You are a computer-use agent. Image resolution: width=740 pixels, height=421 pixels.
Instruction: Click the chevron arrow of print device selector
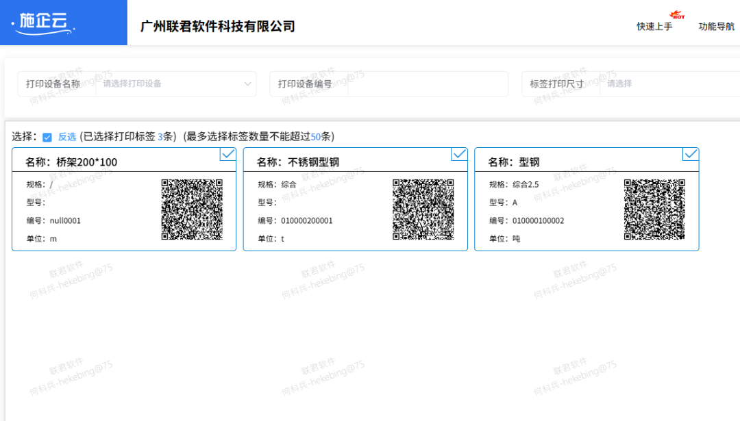(247, 84)
